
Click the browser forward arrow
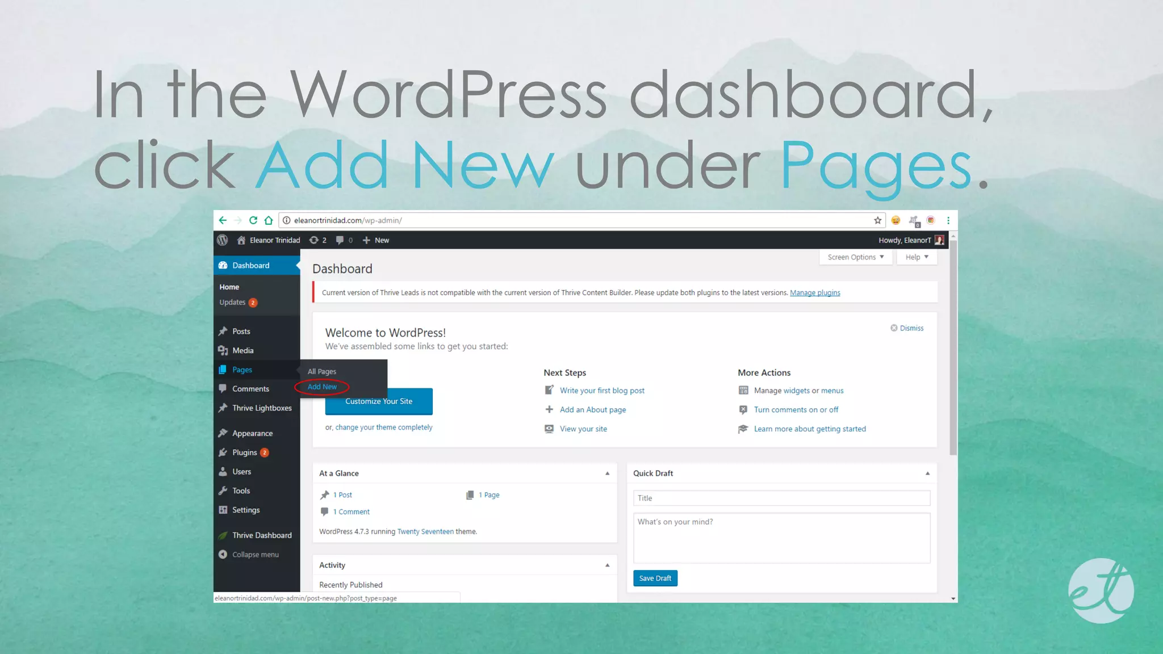[x=238, y=220]
